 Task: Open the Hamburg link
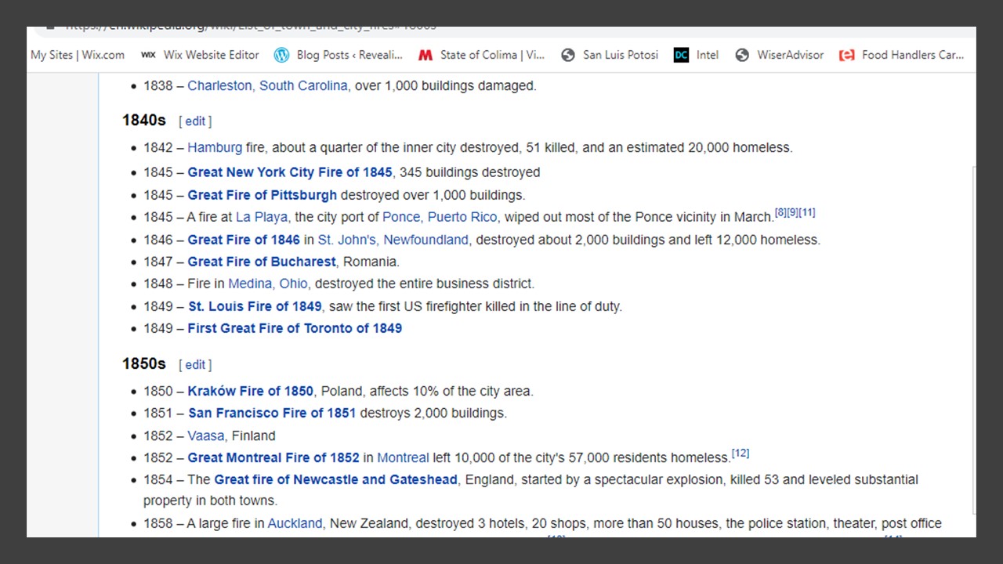(215, 147)
